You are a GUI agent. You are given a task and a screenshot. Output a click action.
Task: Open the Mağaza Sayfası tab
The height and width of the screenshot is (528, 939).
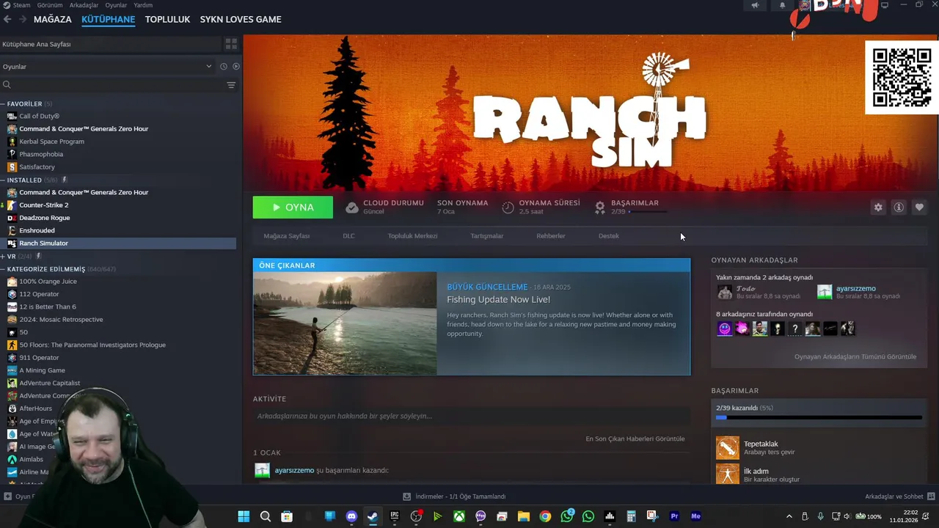pos(287,236)
